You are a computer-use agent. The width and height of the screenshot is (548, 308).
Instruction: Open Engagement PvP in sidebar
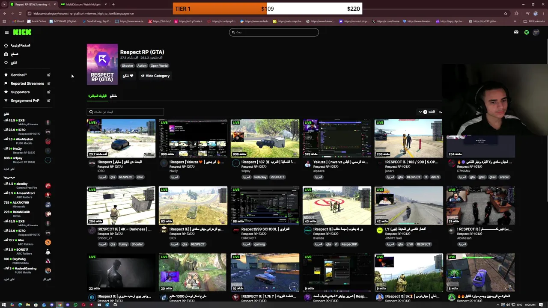[x=25, y=101]
